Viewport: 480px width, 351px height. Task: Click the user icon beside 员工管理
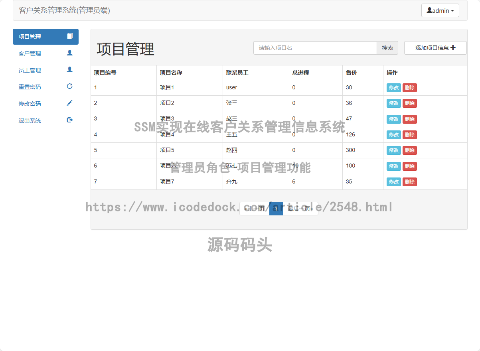pos(70,69)
